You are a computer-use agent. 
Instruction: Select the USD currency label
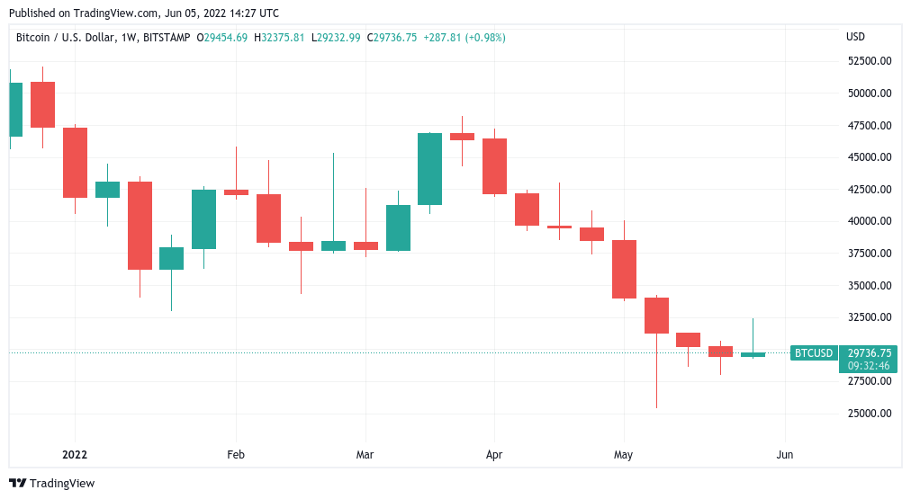coord(855,38)
